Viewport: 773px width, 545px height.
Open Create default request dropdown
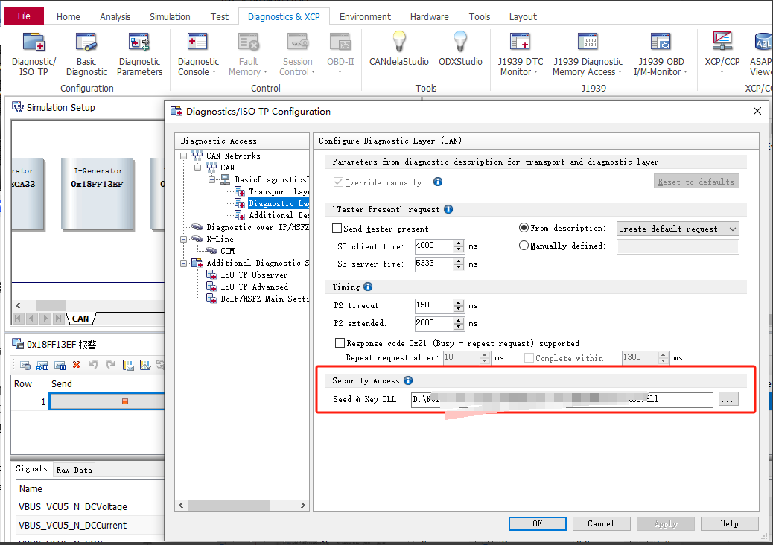(x=678, y=229)
